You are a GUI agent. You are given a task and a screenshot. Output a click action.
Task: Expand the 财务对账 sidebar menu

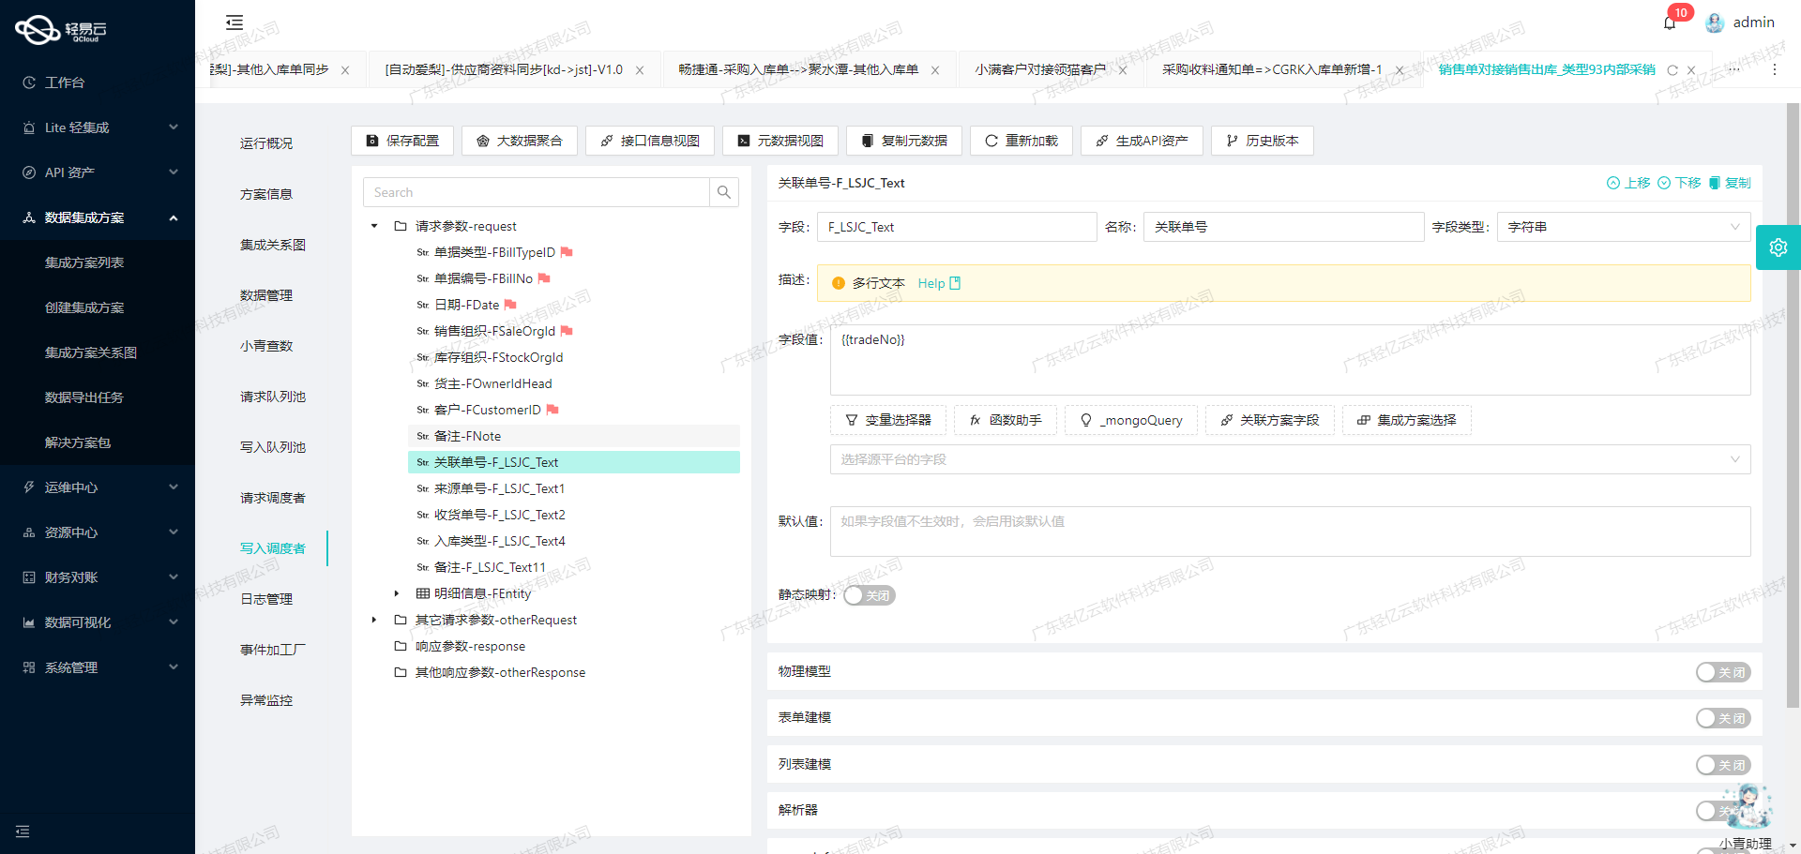tap(98, 577)
